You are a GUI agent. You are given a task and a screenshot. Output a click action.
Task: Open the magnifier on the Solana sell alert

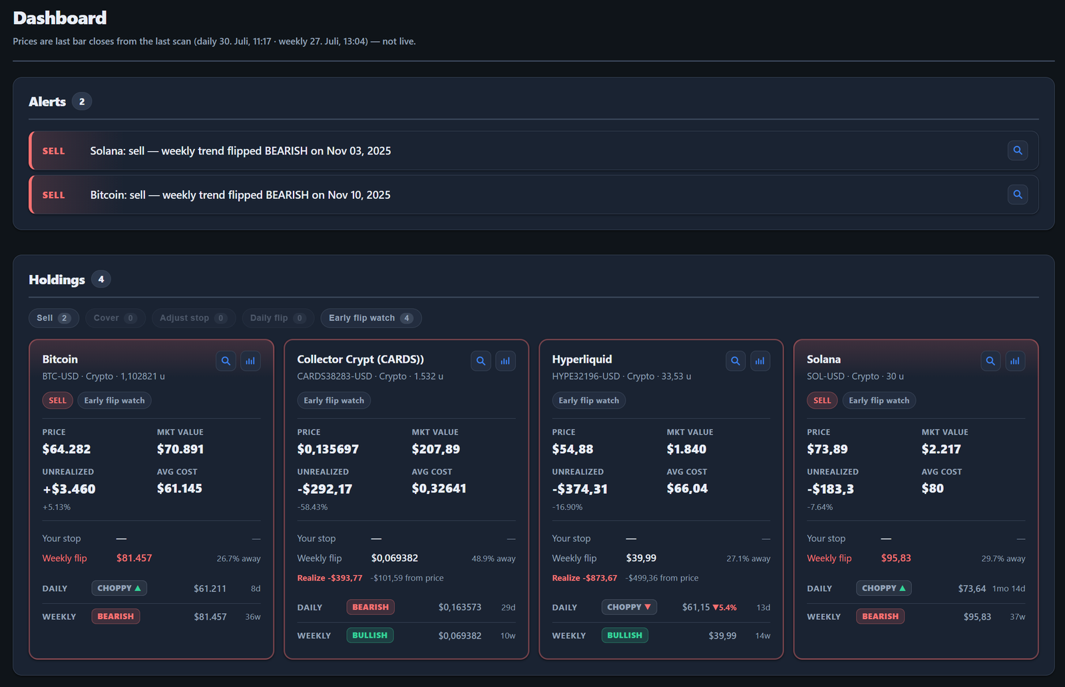pos(1017,150)
